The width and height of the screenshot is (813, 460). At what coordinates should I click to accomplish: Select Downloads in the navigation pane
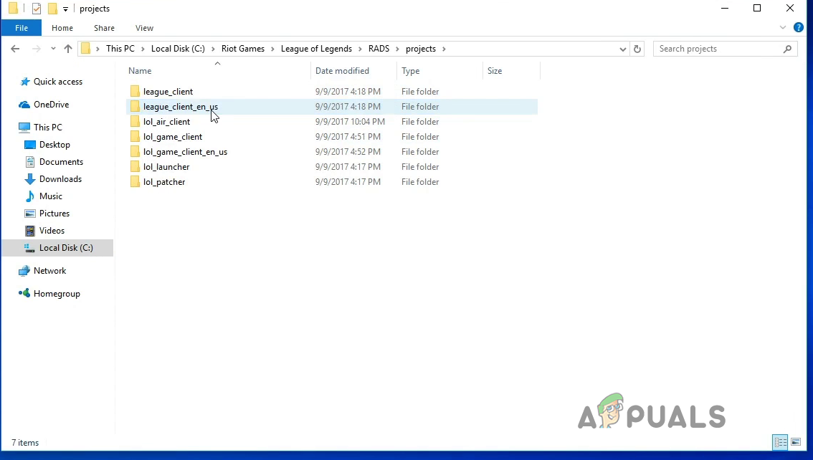click(60, 179)
